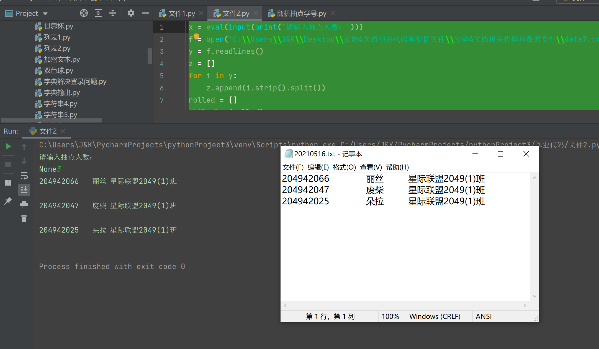Open 格式(O) menu in Notepad
Screen dimensions: 599x349
click(344, 167)
